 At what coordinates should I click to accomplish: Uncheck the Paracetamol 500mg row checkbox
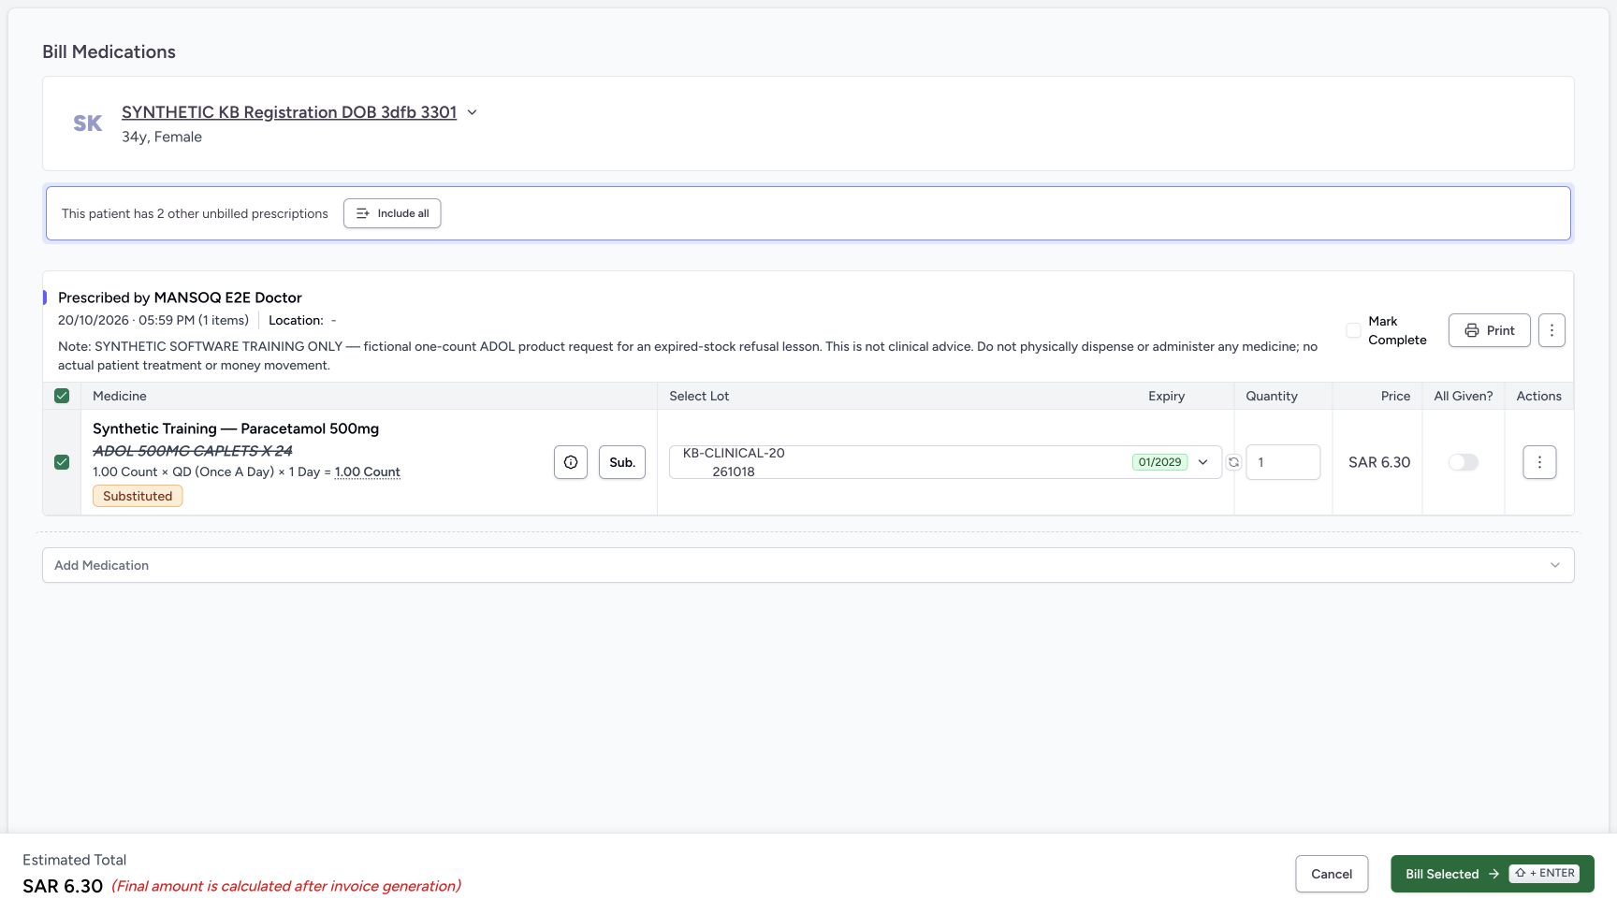pyautogui.click(x=62, y=462)
